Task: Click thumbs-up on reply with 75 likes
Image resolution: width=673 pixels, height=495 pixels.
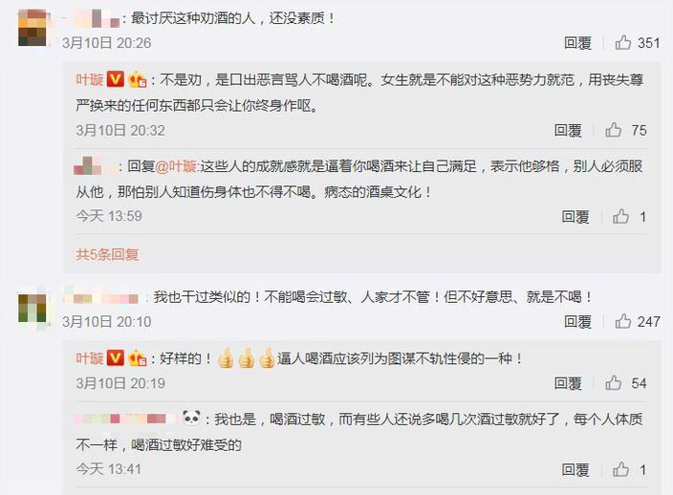Action: [614, 130]
